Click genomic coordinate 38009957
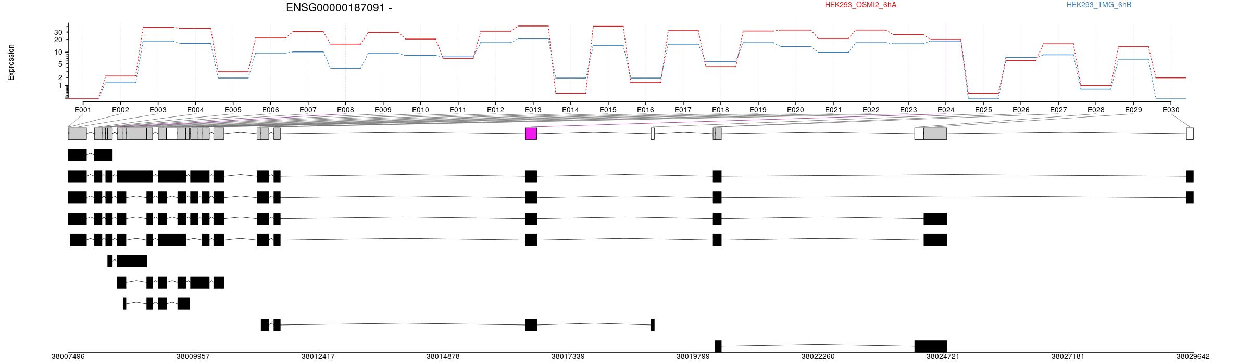Viewport: 1250px width, 364px height. click(193, 356)
